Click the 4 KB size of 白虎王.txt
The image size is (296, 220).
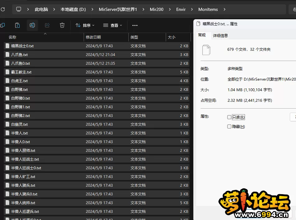[184, 81]
